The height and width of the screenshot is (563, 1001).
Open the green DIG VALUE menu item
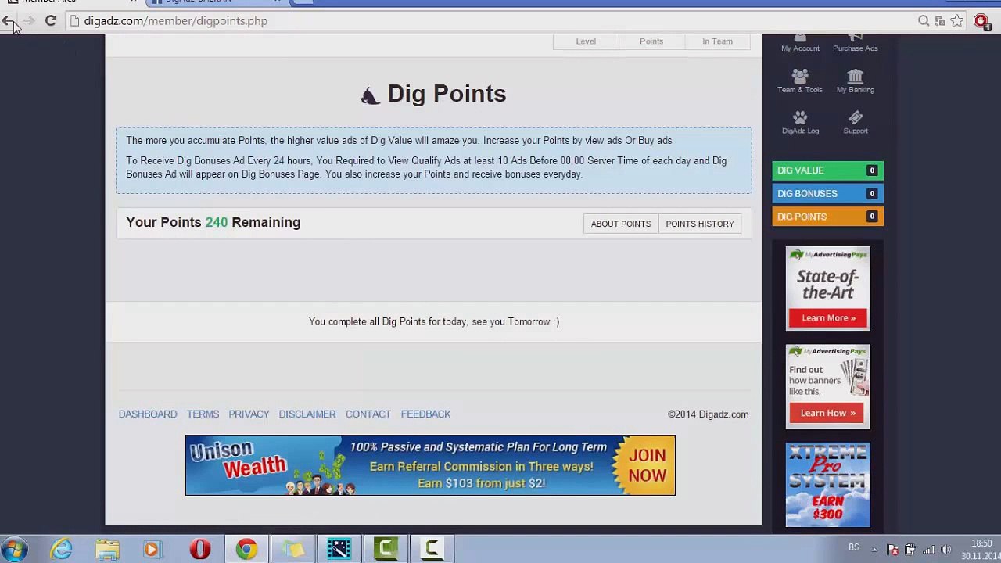coord(827,170)
